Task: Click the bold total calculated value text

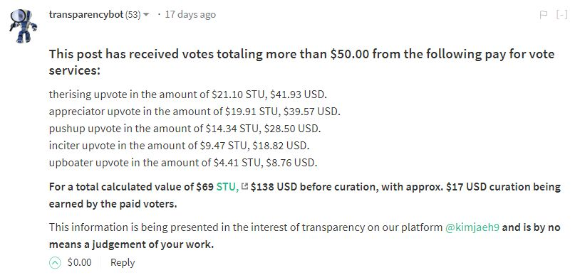Action: point(305,195)
